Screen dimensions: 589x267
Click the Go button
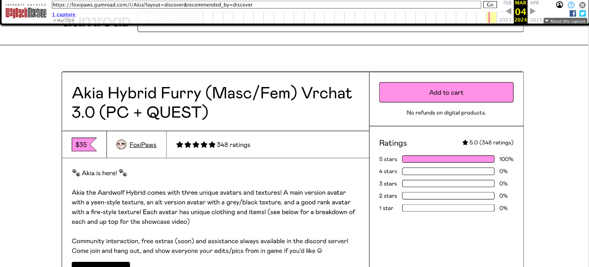click(x=490, y=5)
